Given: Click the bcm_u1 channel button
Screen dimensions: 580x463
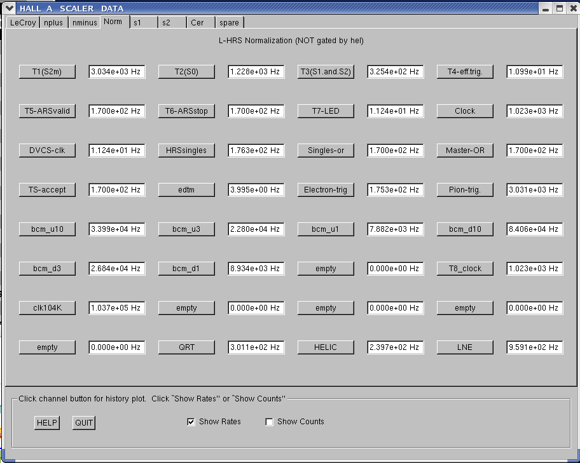Looking at the screenshot, I should pyautogui.click(x=326, y=229).
